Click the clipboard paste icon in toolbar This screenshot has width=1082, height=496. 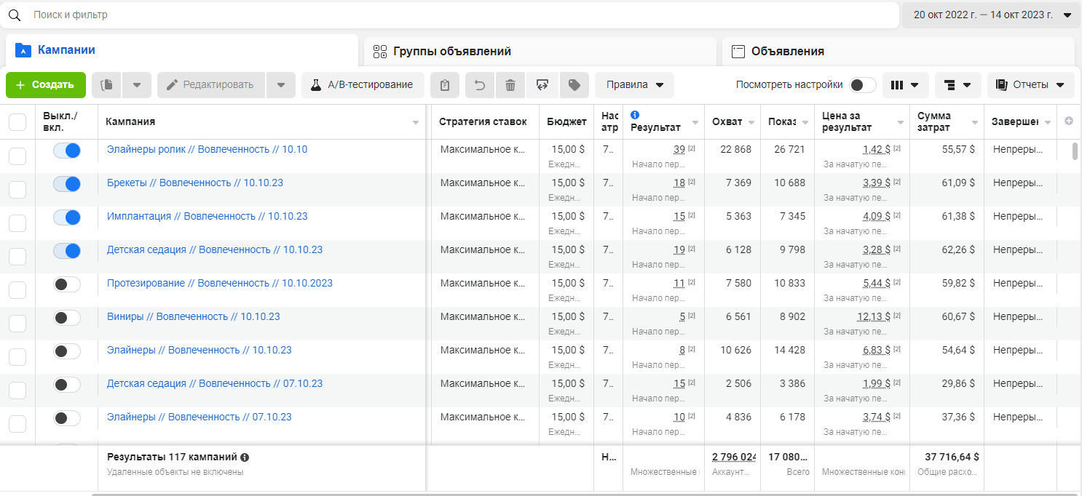point(445,85)
